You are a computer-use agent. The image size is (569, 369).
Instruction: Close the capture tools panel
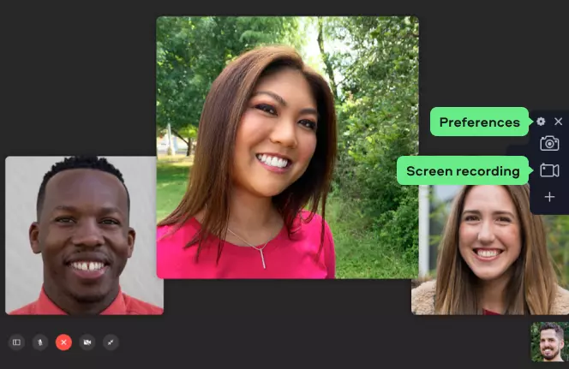coord(558,122)
